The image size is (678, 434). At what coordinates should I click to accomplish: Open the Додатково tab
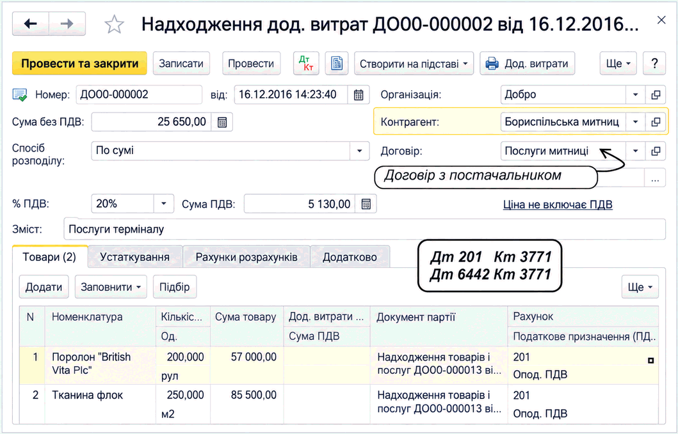point(350,257)
